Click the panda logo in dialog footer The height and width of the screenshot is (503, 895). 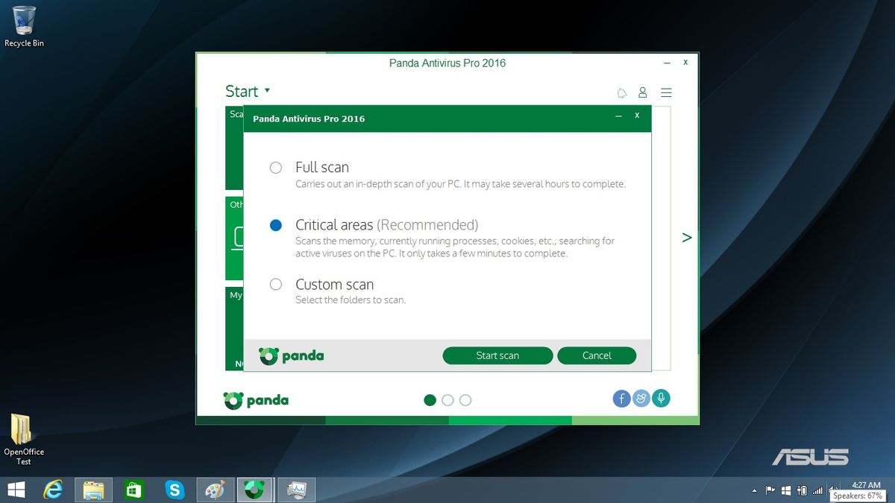pyautogui.click(x=292, y=355)
